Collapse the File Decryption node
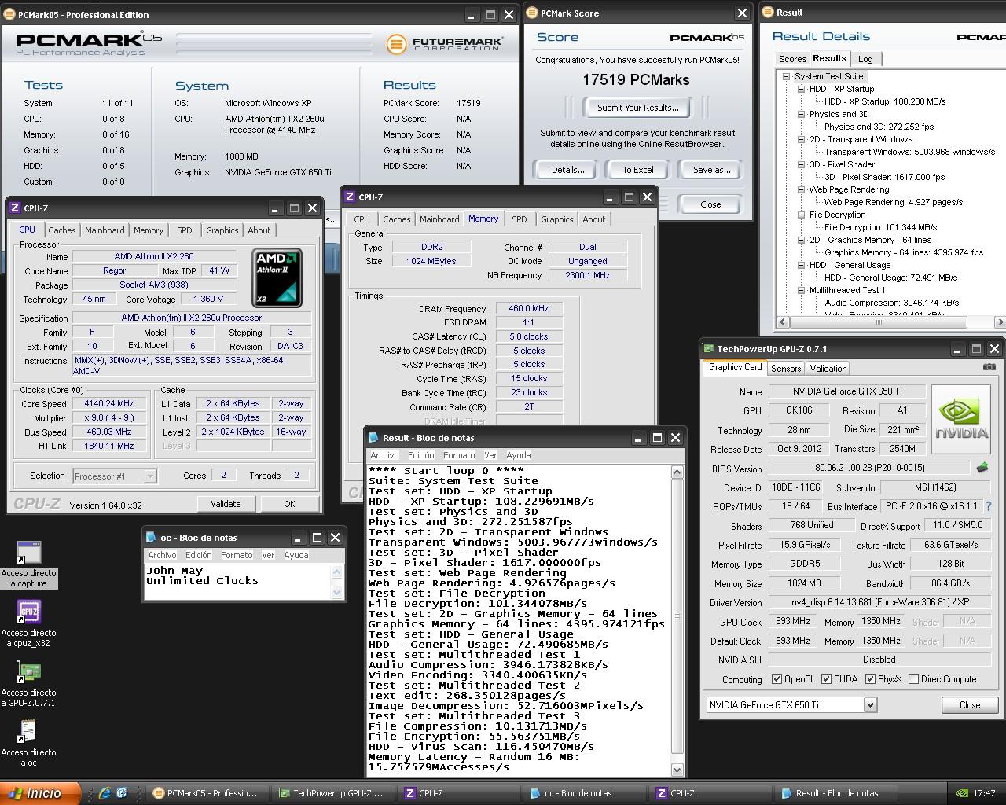1006x805 pixels. [x=801, y=215]
